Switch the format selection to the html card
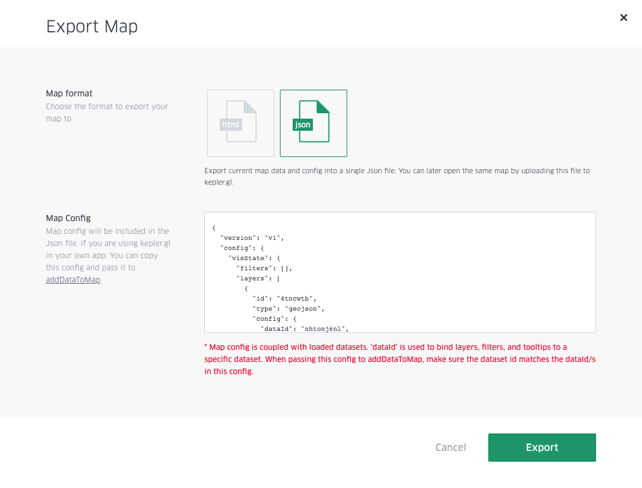This screenshot has height=488, width=642. [x=240, y=123]
